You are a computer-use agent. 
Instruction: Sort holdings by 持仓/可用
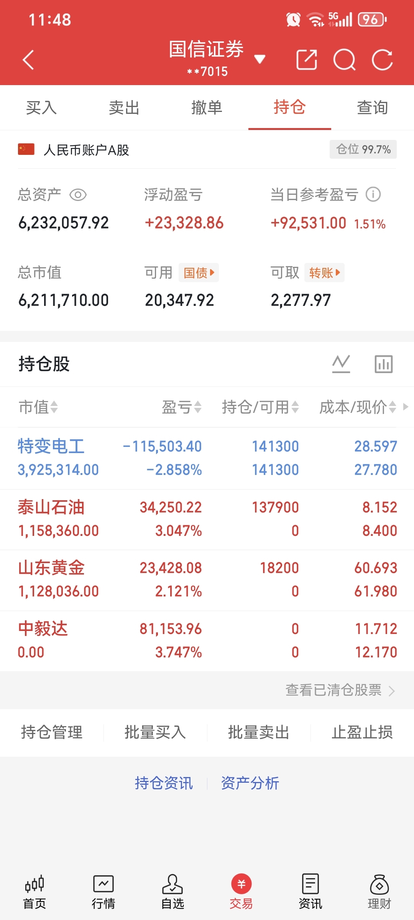click(x=260, y=407)
